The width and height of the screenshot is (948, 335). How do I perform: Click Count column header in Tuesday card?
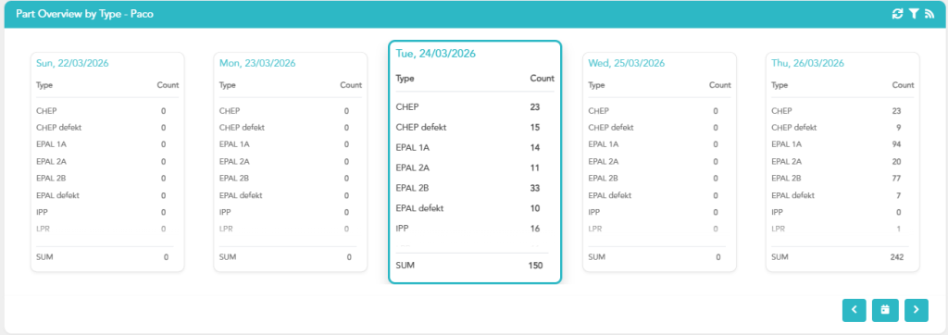click(x=543, y=78)
